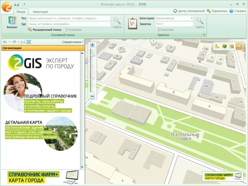Open Параметры settings
This screenshot has width=248, height=186.
(217, 11)
